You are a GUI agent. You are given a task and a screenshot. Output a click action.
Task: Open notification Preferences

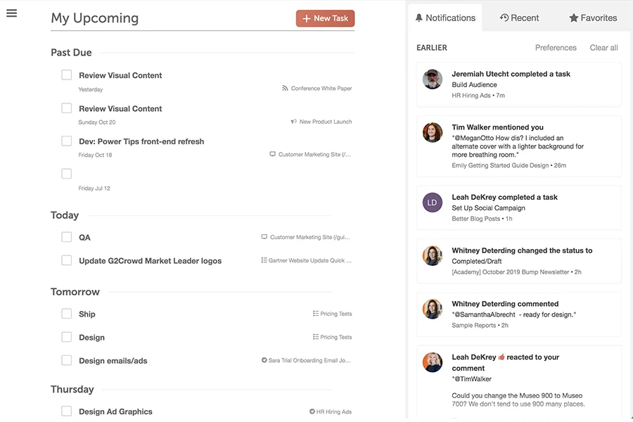[x=556, y=47]
